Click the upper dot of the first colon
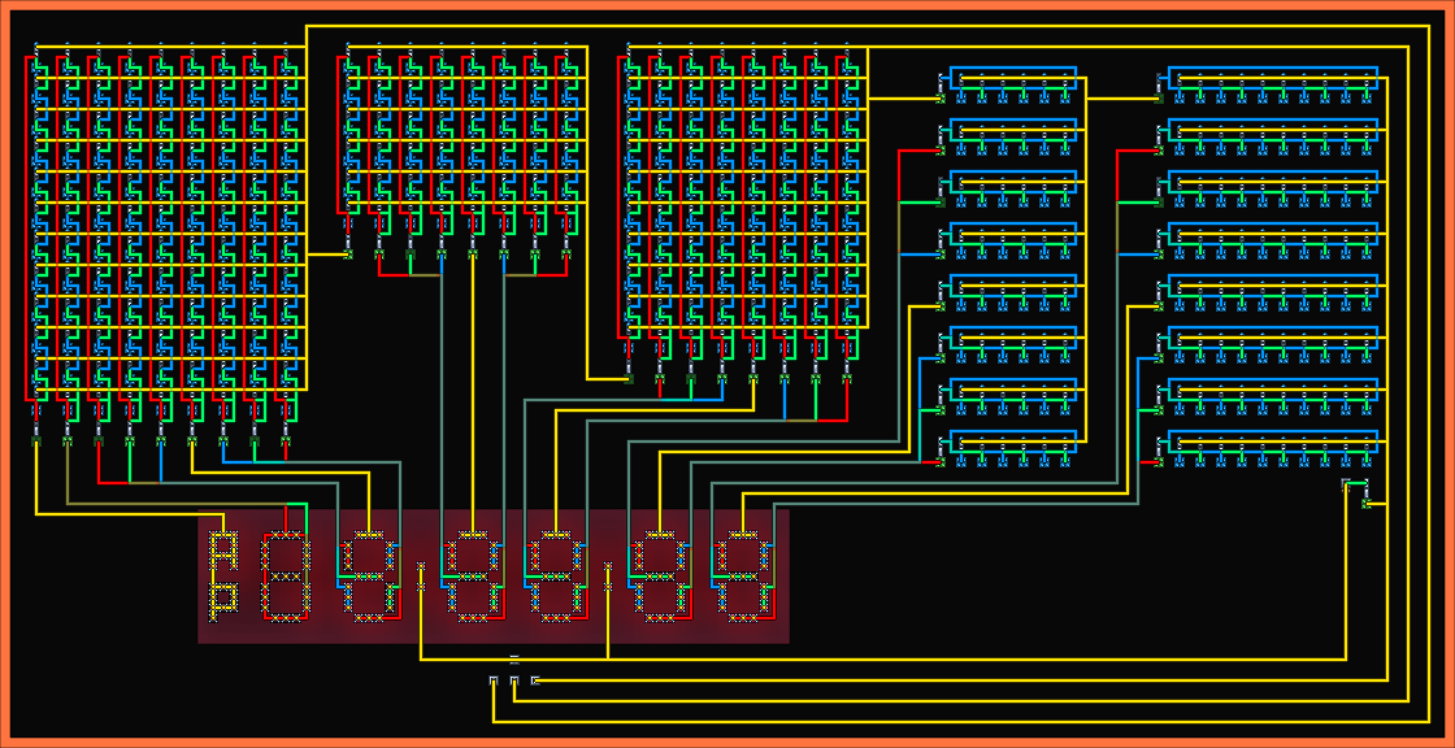This screenshot has width=1455, height=748. 421,567
